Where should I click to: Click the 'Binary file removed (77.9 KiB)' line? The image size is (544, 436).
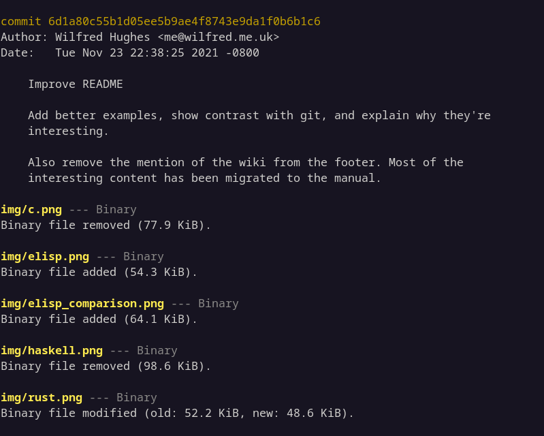106,225
